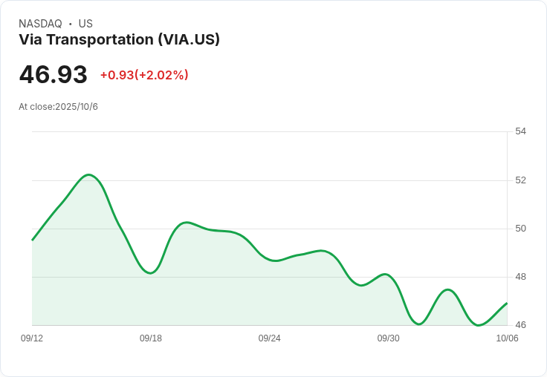Image resolution: width=547 pixels, height=377 pixels.
Task: Click the 10/06 date axis label
Action: pyautogui.click(x=507, y=338)
